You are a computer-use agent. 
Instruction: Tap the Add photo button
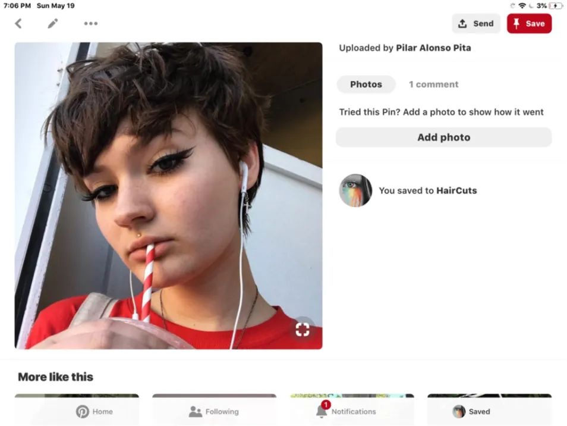coord(444,137)
